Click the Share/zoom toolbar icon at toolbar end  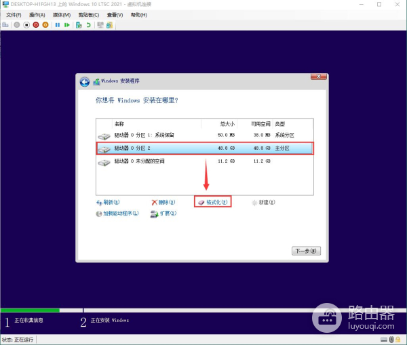point(109,25)
